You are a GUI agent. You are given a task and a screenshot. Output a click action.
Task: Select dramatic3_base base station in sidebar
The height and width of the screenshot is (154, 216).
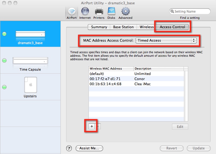click(x=30, y=36)
